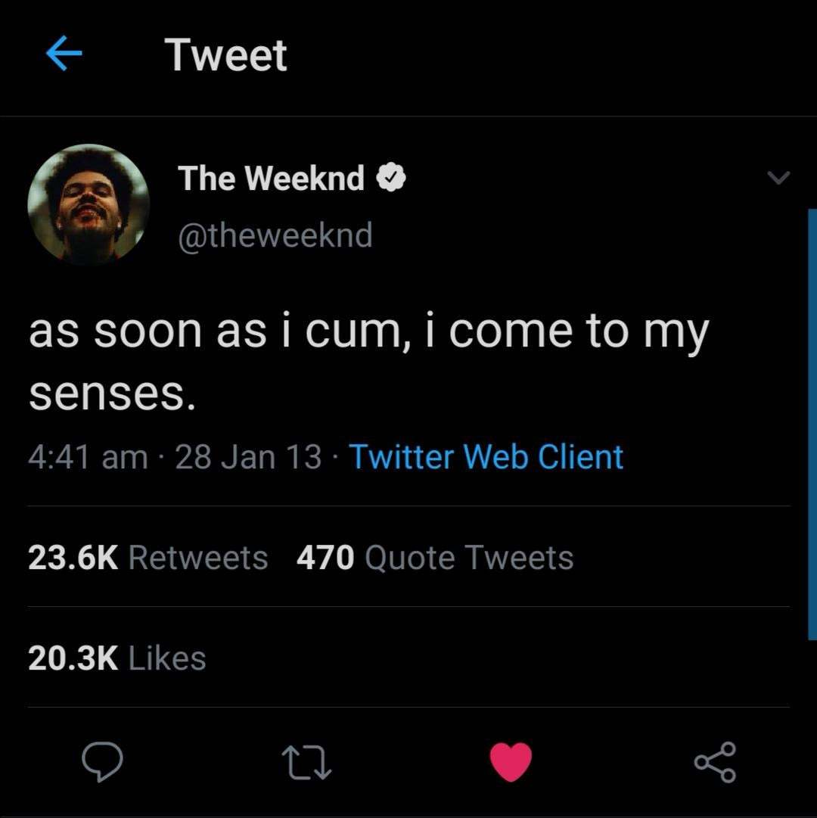Click the back arrow to leave the tweet
This screenshot has width=817, height=818.
(64, 53)
